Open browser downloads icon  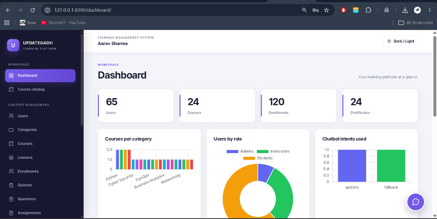(405, 10)
